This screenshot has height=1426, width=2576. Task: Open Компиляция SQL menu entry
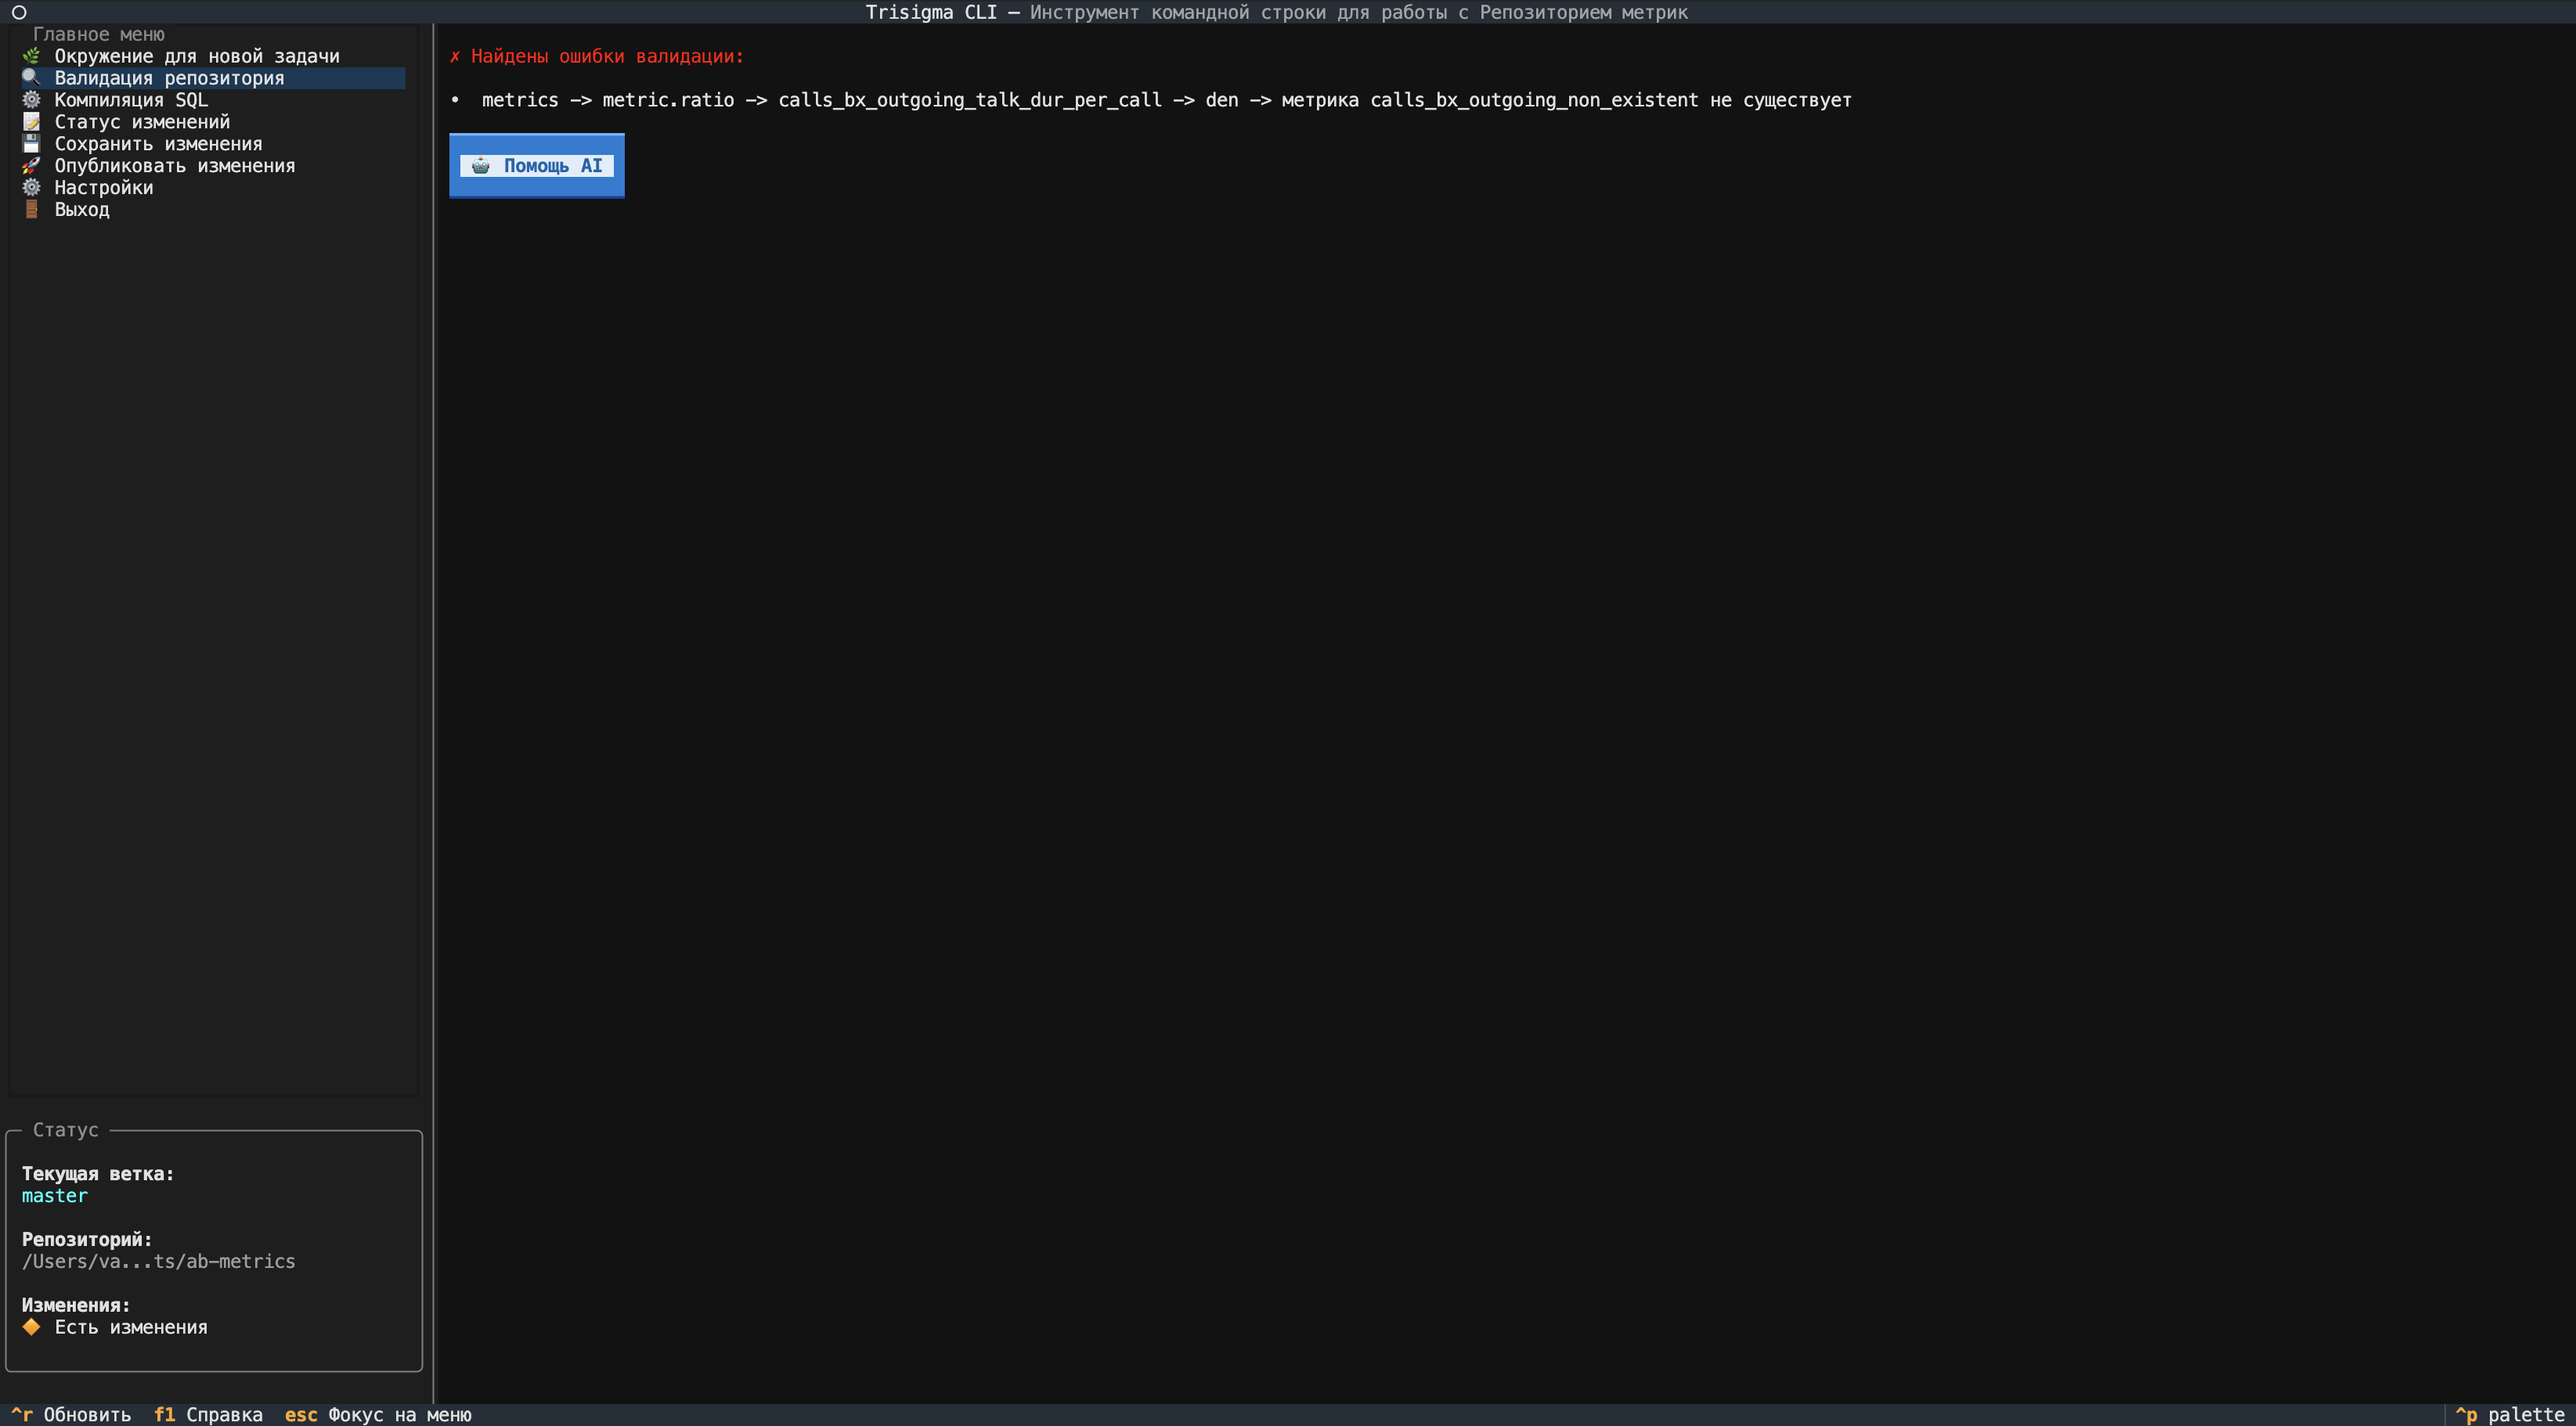pyautogui.click(x=132, y=100)
